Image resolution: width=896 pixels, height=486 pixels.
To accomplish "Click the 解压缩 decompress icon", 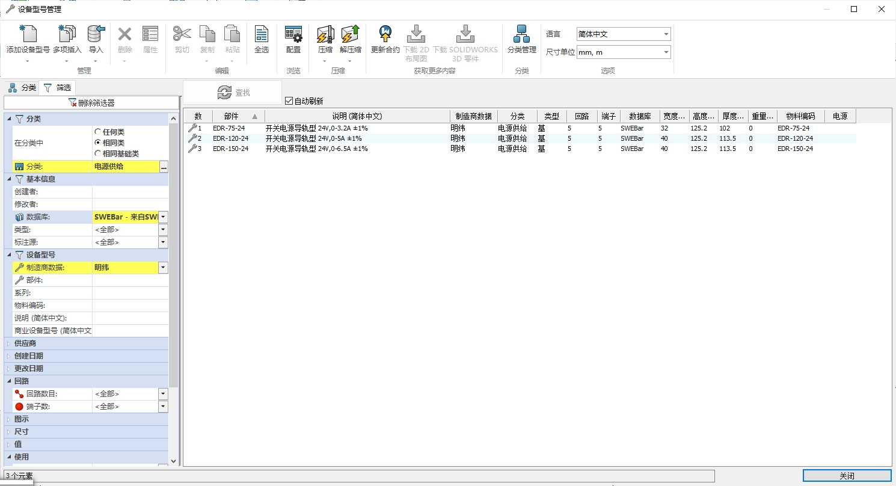I will click(350, 35).
